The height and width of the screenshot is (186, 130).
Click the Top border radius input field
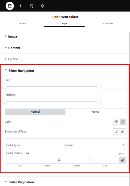pyautogui.click(x=19, y=160)
